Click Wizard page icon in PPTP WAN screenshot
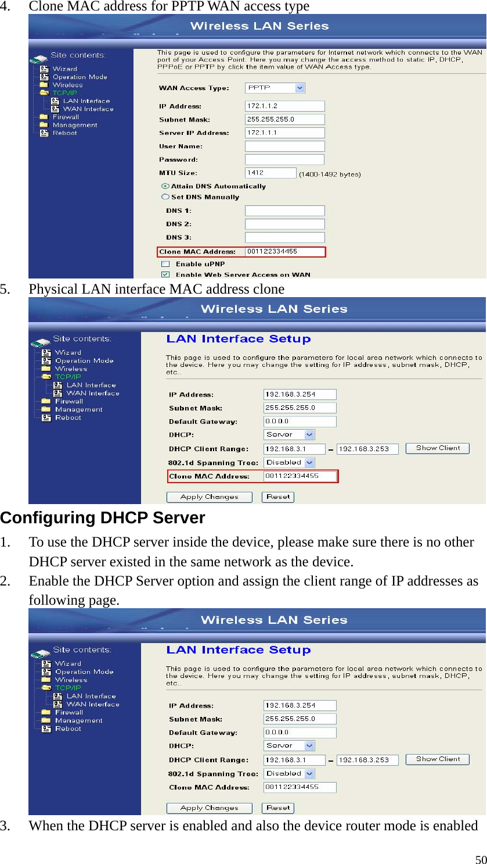 pos(44,69)
